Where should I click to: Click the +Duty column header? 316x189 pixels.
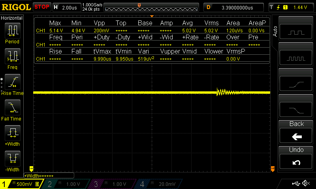(102, 37)
